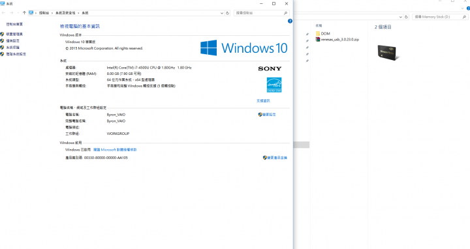Expand the Explorer ribbon chevron
The image size is (470, 249).
pos(463,8)
